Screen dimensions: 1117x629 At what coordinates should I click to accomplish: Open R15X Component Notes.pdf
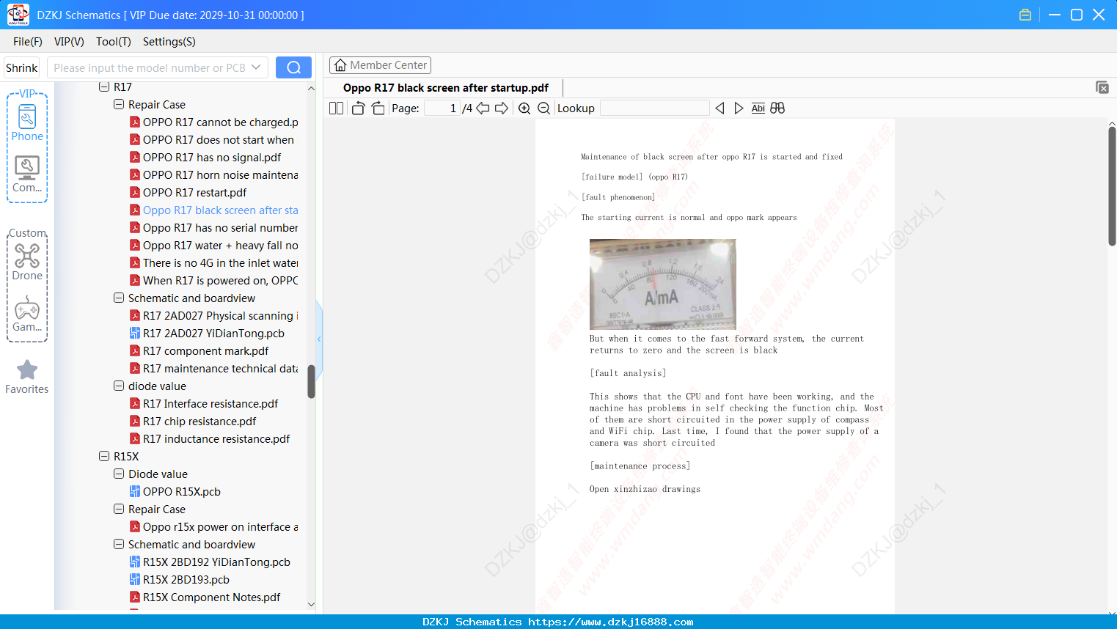[205, 597]
